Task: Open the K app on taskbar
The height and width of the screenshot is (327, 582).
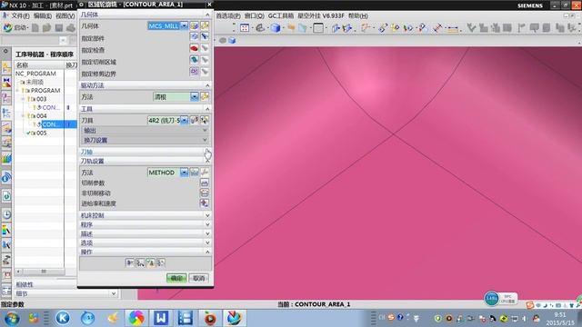Action: 63,318
